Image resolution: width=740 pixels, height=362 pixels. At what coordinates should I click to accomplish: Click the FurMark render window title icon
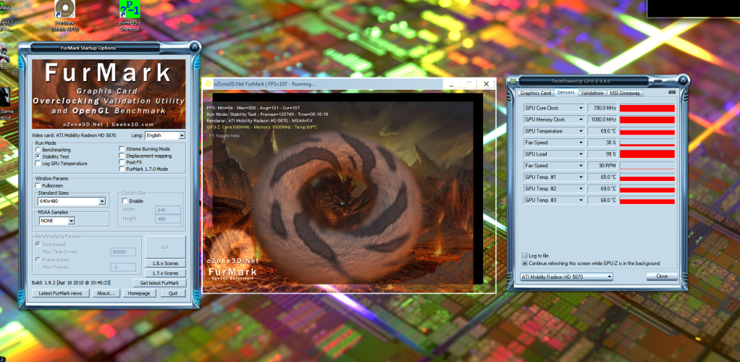tap(208, 83)
